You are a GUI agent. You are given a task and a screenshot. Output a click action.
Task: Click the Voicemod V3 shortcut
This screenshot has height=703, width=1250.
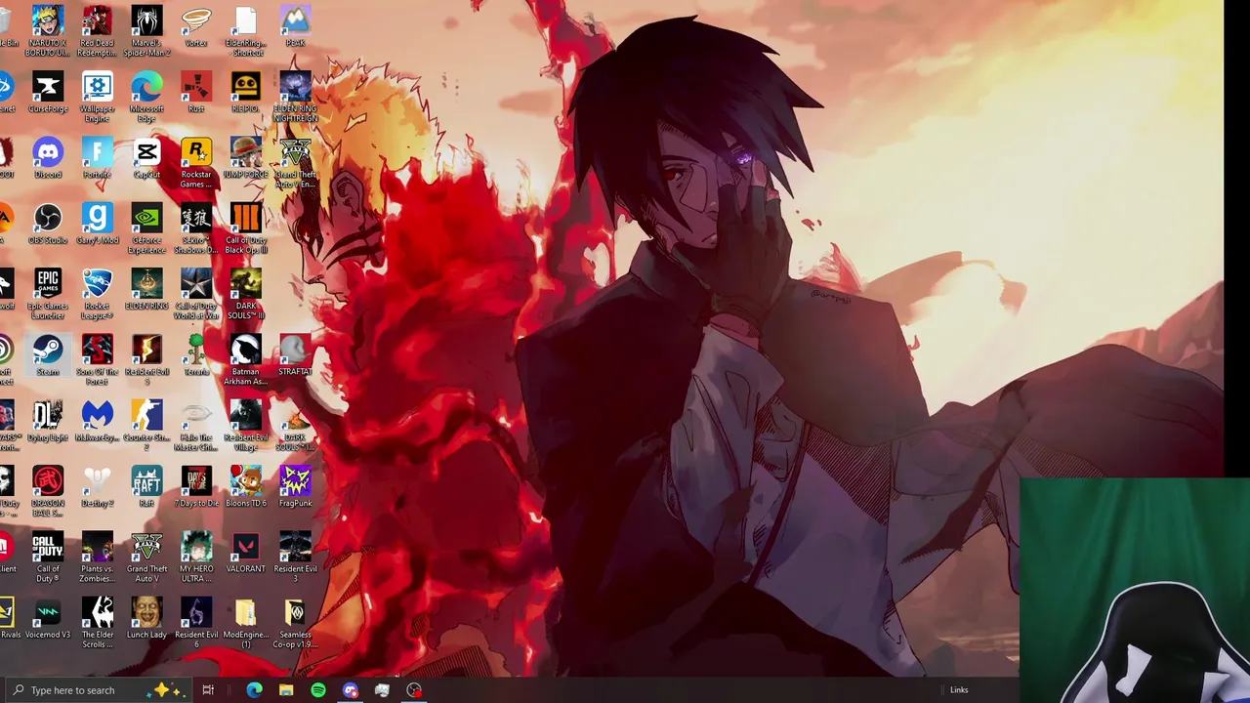click(48, 617)
